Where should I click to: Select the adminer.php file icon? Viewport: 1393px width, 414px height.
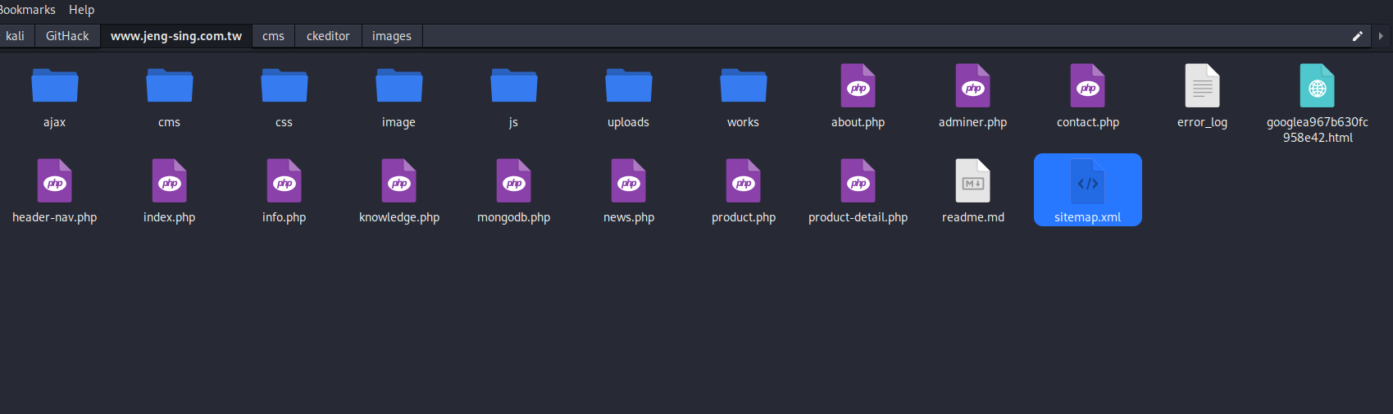[x=973, y=85]
